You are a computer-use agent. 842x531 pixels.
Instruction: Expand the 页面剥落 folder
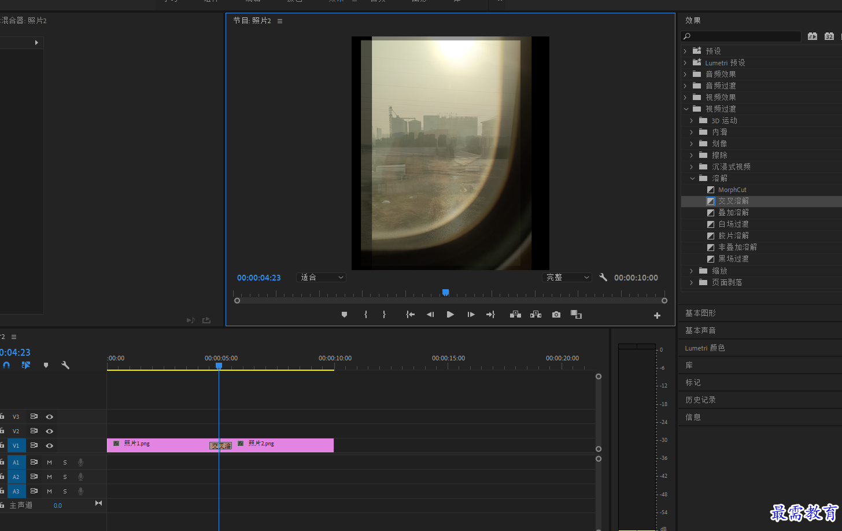[x=692, y=282]
